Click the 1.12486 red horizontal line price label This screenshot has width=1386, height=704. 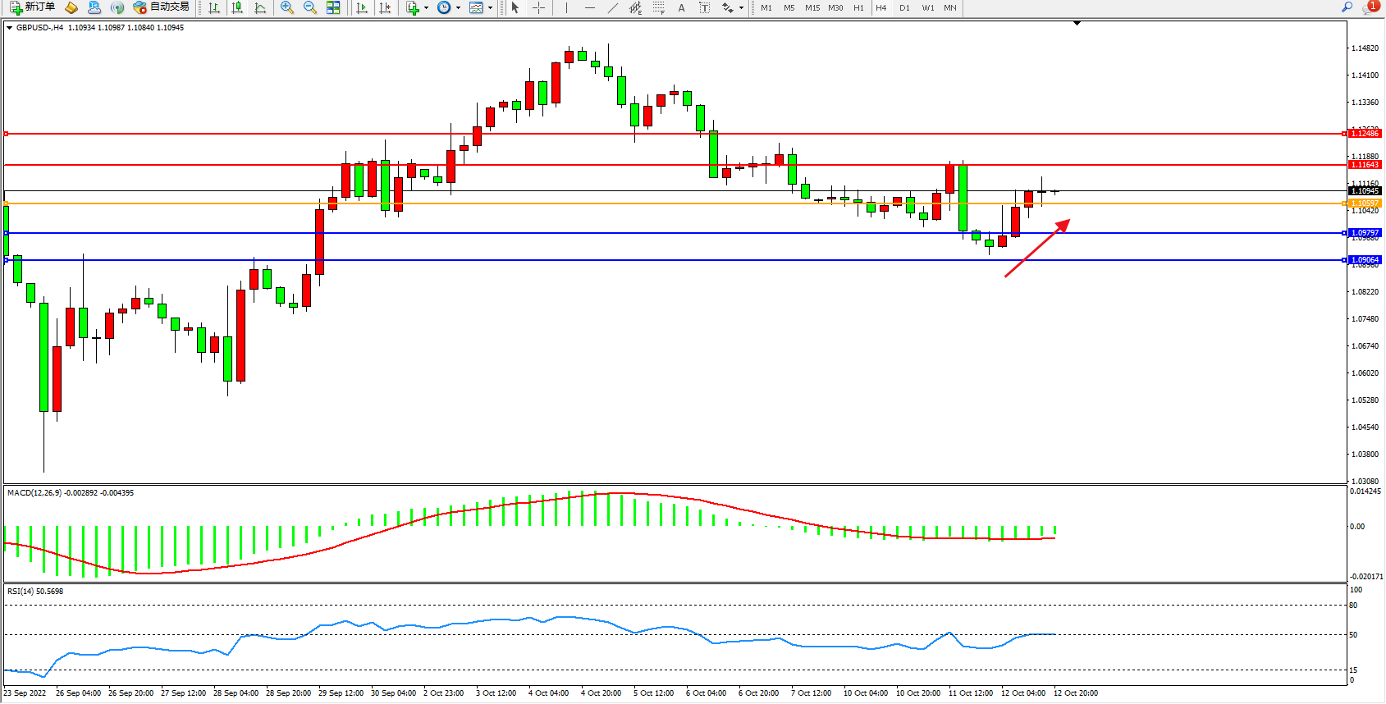(x=1365, y=133)
